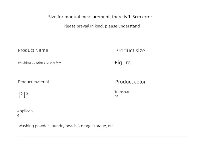This screenshot has height=162, width=206.
Task: Click "etc." ending the applicable description
Action: click(111, 126)
